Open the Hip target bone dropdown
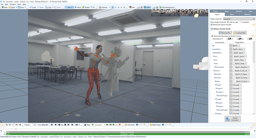Screen dimensions: 256x138 click(236, 46)
